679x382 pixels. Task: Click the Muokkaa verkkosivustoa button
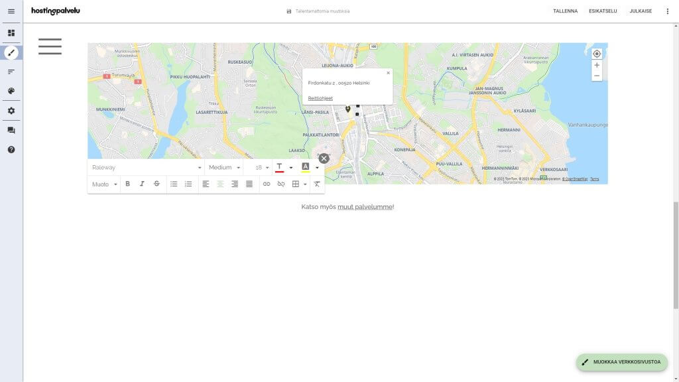[x=621, y=362]
